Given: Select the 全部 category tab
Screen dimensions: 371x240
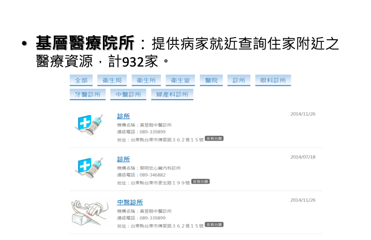Looking at the screenshot, I should point(81,81).
